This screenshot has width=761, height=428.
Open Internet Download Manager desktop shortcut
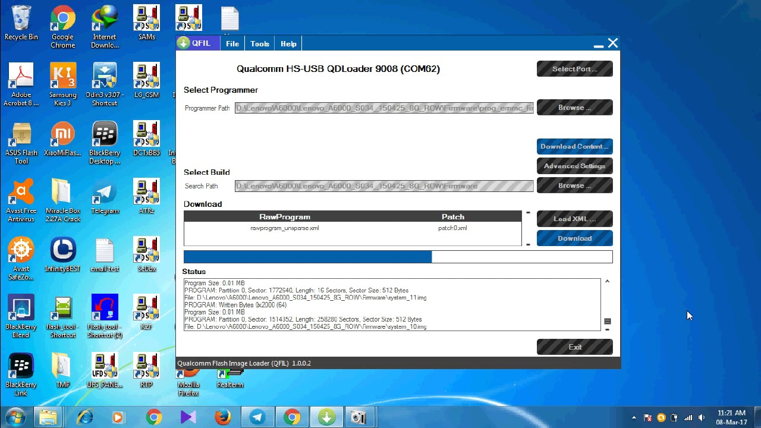click(105, 27)
